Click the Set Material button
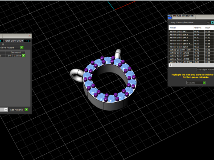 (x=17, y=110)
